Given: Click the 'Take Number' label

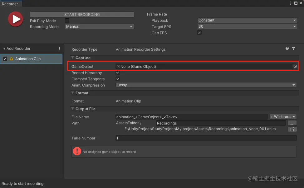Looking at the screenshot, I should point(83,138).
